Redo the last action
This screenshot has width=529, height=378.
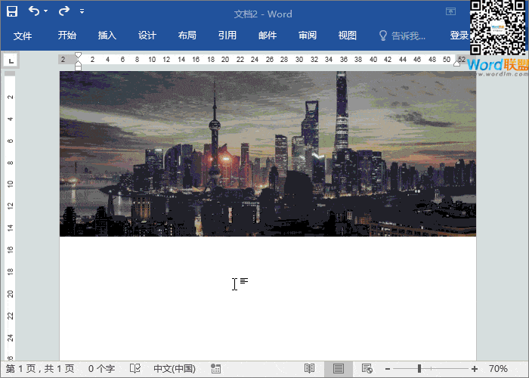tap(63, 11)
